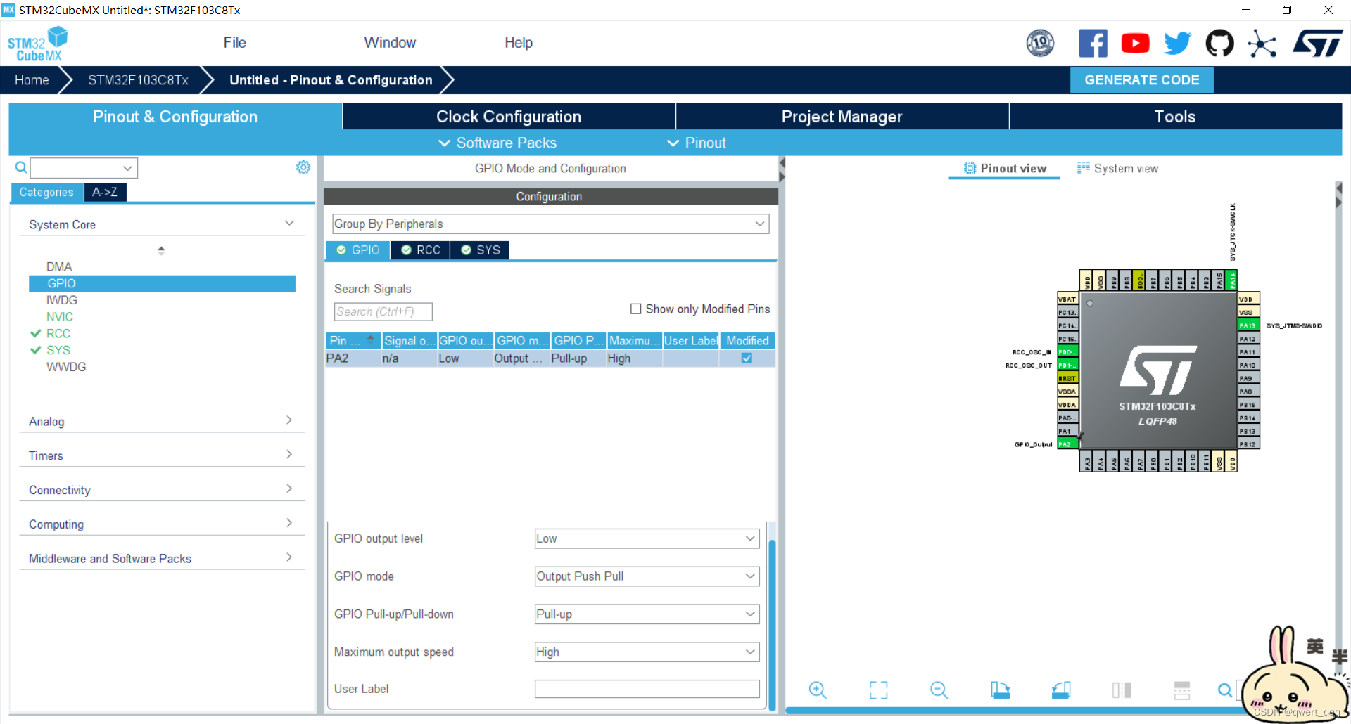
Task: Open the ST Facebook page icon
Action: [1093, 44]
